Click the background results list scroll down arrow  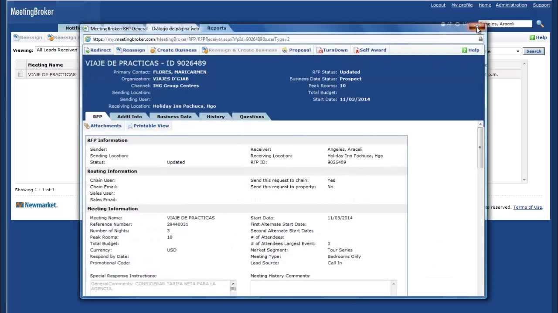click(524, 180)
